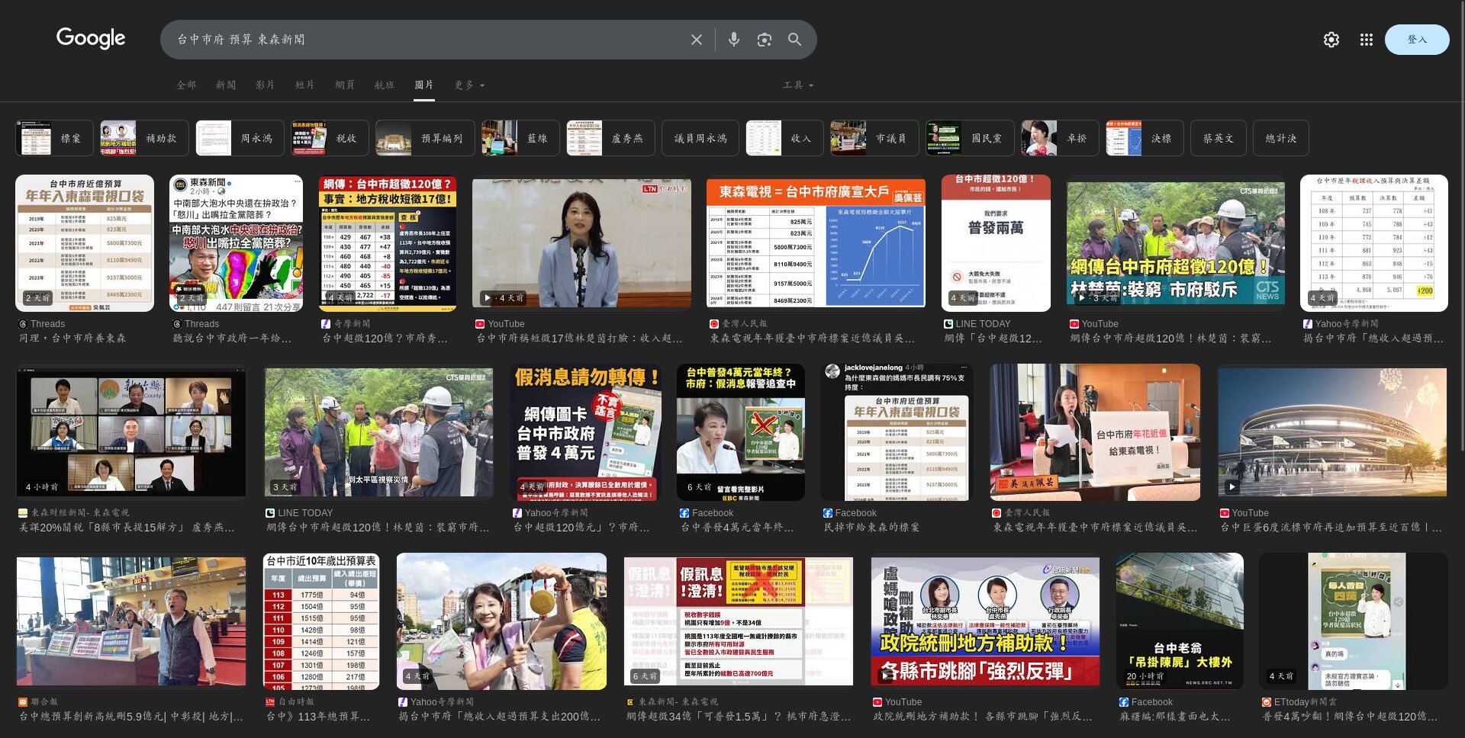Switch to 影片 results tab
Screen dimensions: 1465x738
point(266,85)
